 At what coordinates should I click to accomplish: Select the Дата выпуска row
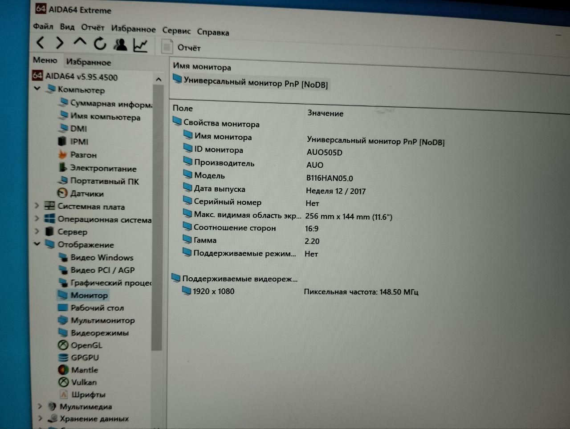tap(274, 190)
